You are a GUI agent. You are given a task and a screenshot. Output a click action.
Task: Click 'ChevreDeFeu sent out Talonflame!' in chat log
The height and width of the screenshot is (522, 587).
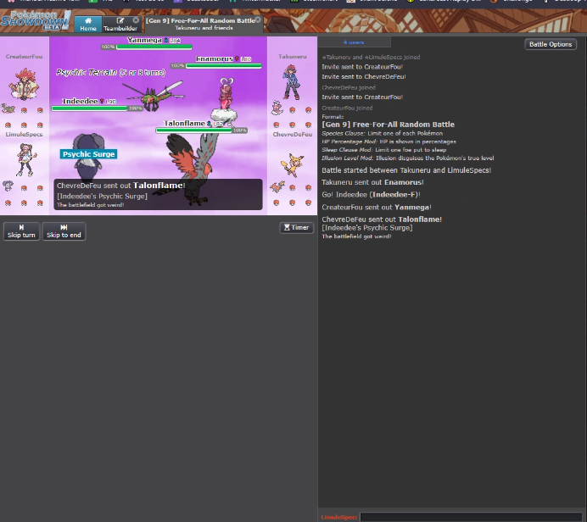382,219
